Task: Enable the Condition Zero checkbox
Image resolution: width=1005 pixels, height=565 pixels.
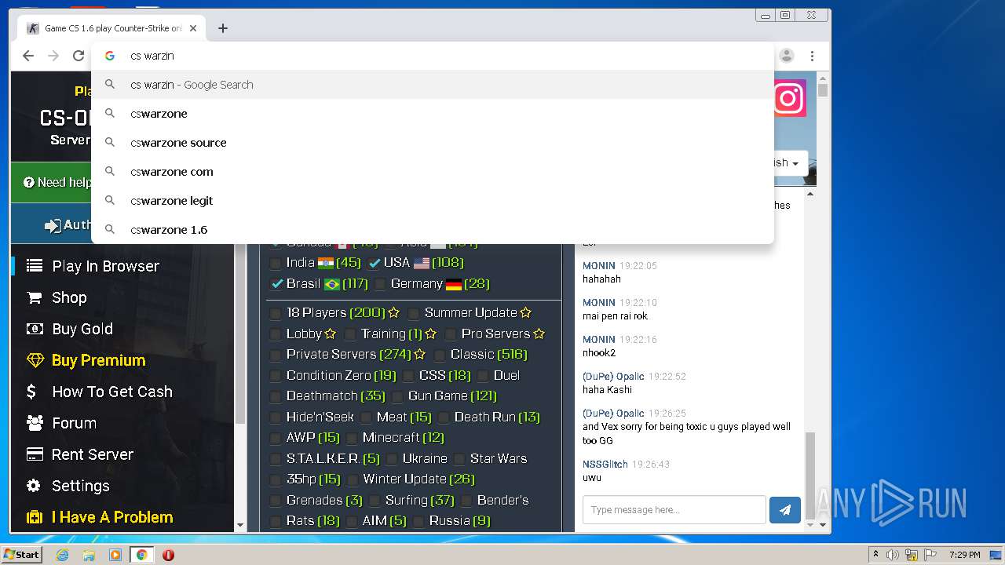Action: click(x=276, y=376)
